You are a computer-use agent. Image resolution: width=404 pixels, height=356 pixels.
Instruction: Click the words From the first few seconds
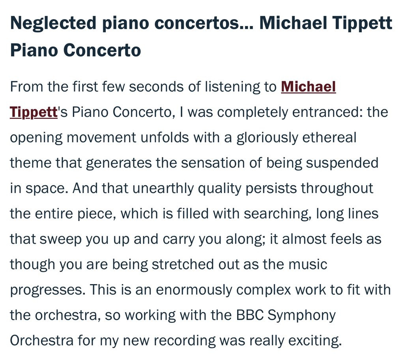[97, 86]
